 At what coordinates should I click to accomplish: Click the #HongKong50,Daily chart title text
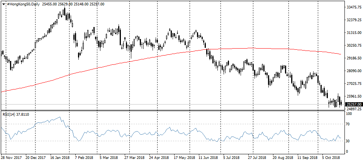pyautogui.click(x=24, y=4)
